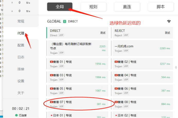Open the 设置 settings page
178x118 pixels.
[x=21, y=81]
